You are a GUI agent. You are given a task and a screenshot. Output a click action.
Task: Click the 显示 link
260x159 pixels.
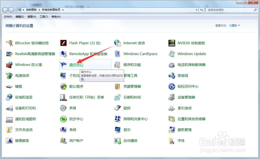click(x=127, y=130)
